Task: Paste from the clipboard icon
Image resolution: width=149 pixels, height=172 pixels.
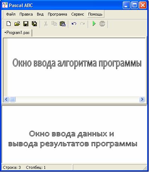Action: coord(63,24)
